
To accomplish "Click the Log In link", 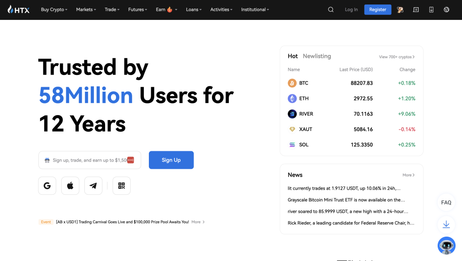I will 351,9.
